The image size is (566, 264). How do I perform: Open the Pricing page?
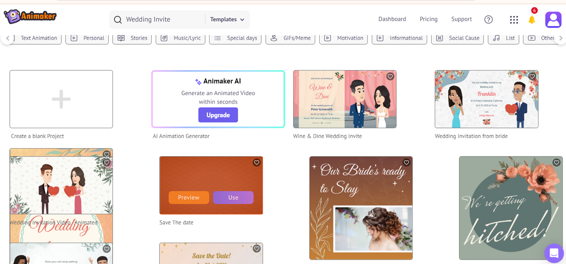[x=428, y=19]
